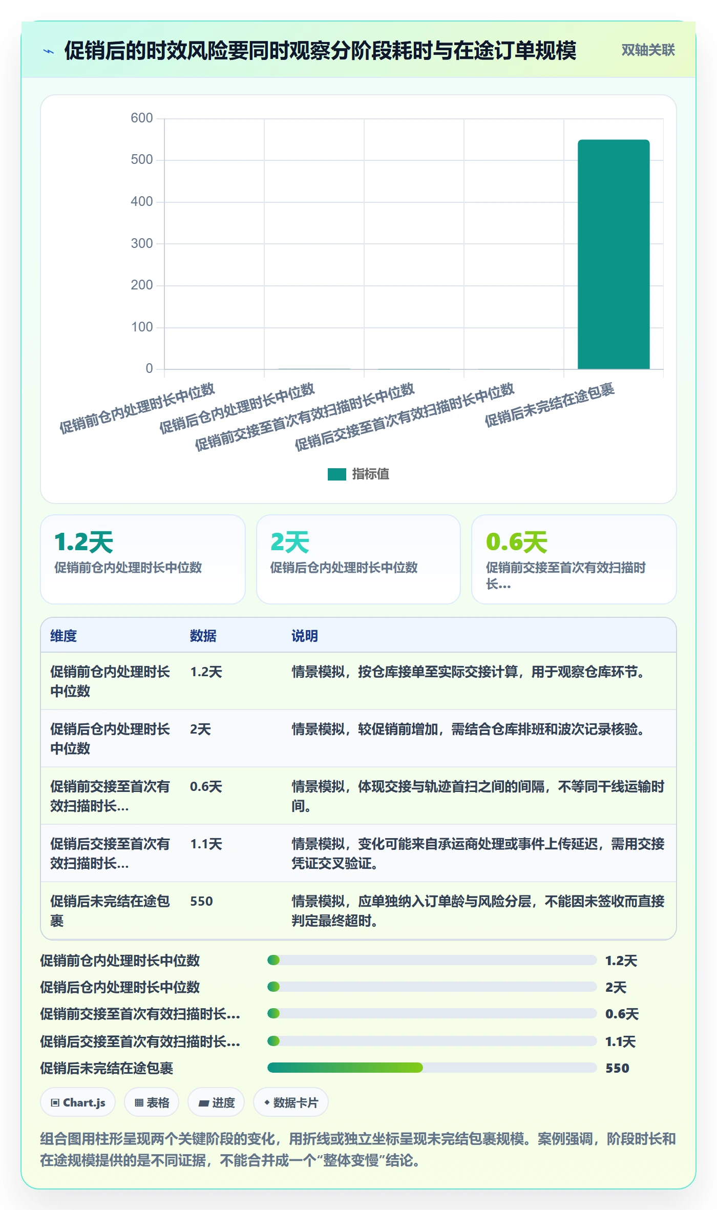The height and width of the screenshot is (1210, 717).
Task: Click the 维度 column header
Action: (x=64, y=636)
